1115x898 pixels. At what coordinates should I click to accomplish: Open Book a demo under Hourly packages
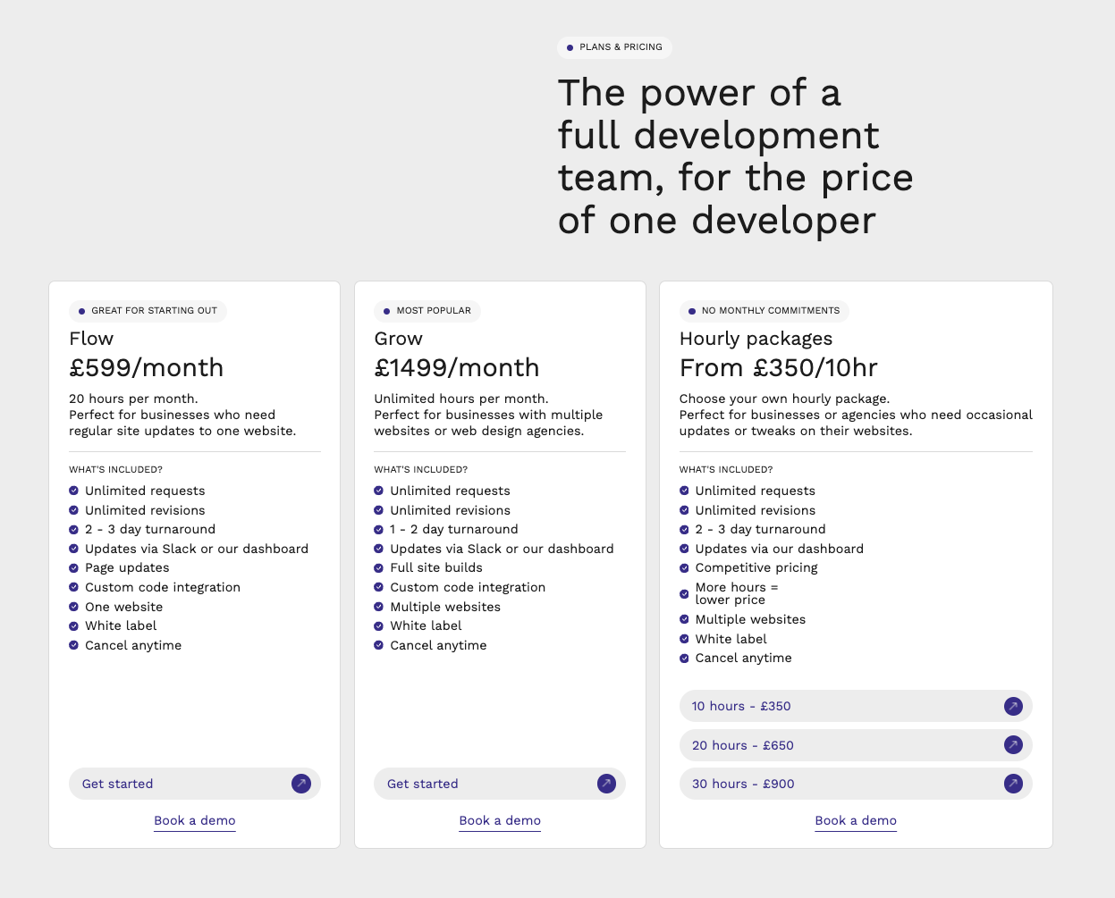click(856, 820)
